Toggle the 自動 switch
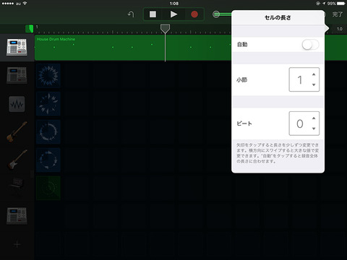Screen dimensions: 347x260 pos(310,45)
